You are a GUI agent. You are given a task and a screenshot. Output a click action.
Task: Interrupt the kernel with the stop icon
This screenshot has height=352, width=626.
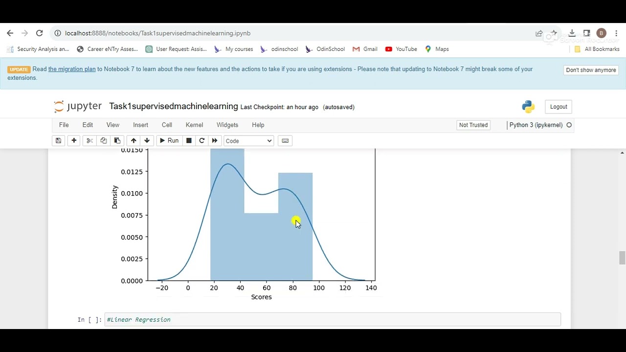coord(189,141)
